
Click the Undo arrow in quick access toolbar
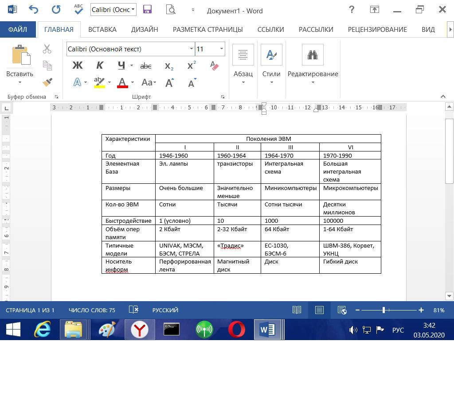point(33,10)
